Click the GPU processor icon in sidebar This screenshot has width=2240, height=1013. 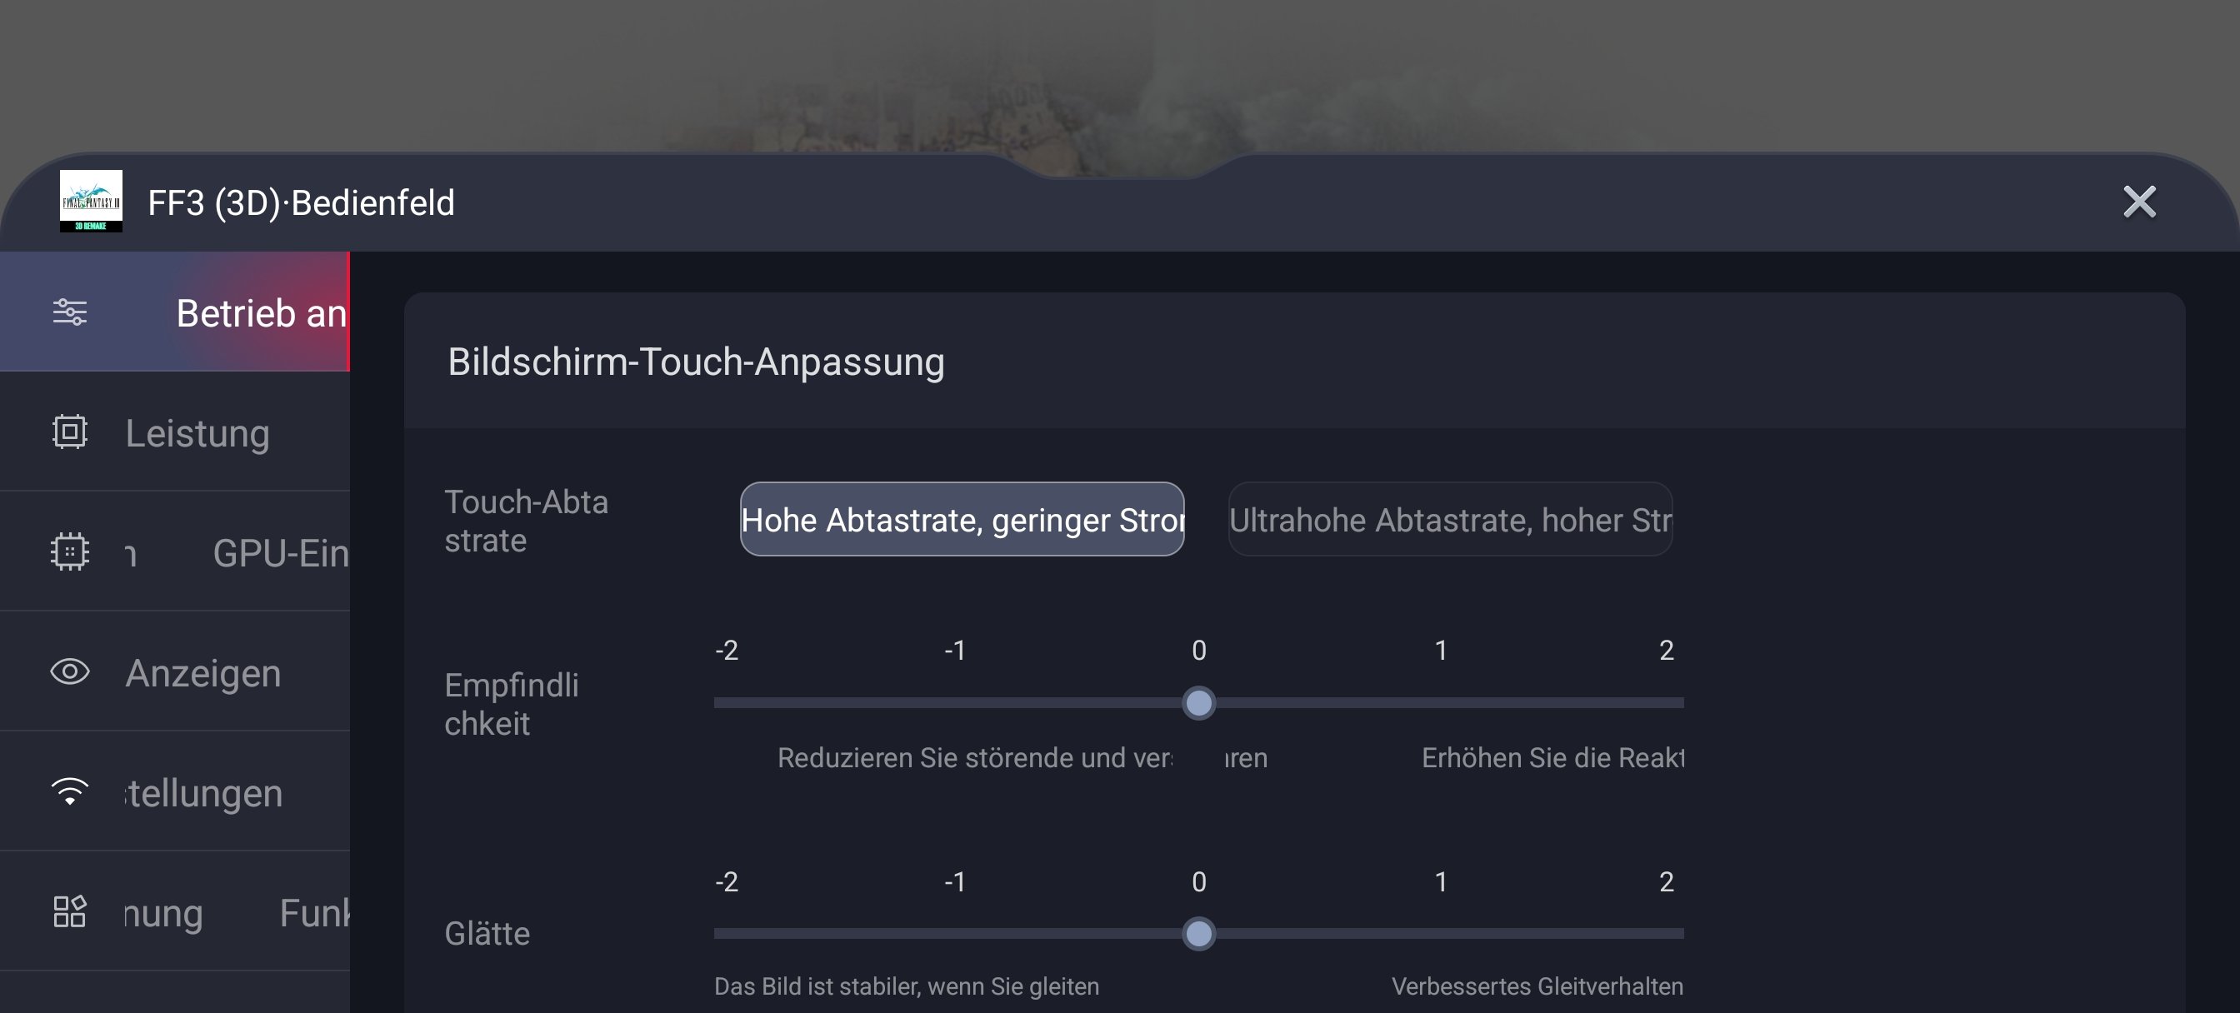click(x=69, y=552)
